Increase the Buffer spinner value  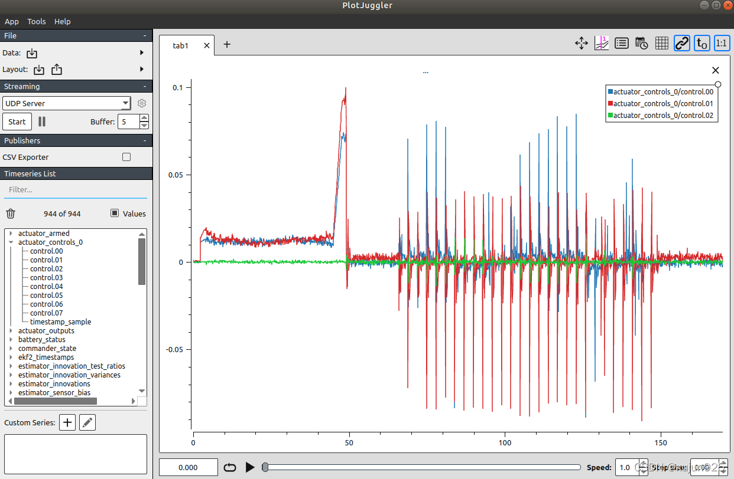144,118
